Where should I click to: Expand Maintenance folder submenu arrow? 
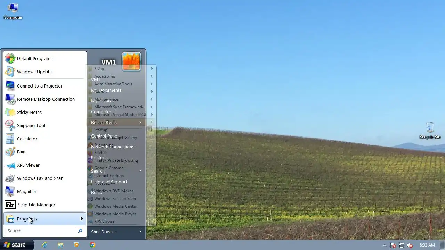tap(152, 99)
